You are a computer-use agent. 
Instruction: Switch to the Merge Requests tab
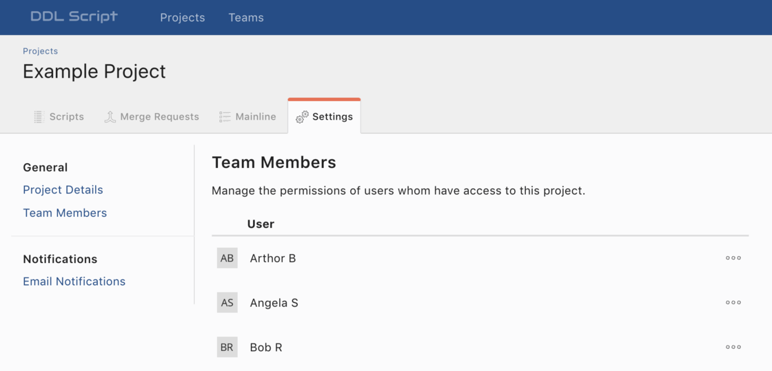pos(159,117)
